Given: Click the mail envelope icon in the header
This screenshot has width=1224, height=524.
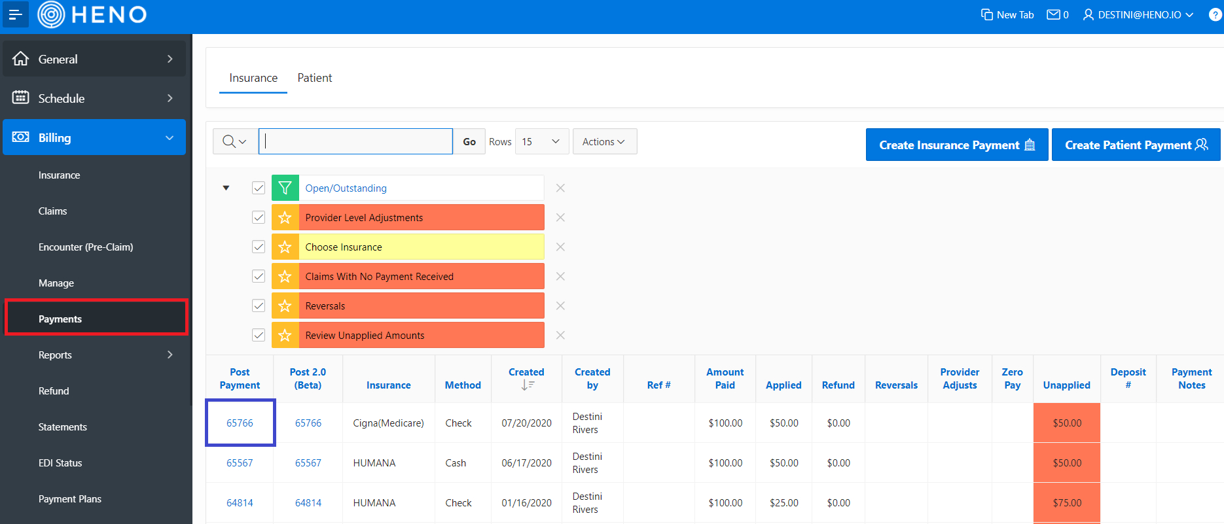Looking at the screenshot, I should coord(1053,14).
